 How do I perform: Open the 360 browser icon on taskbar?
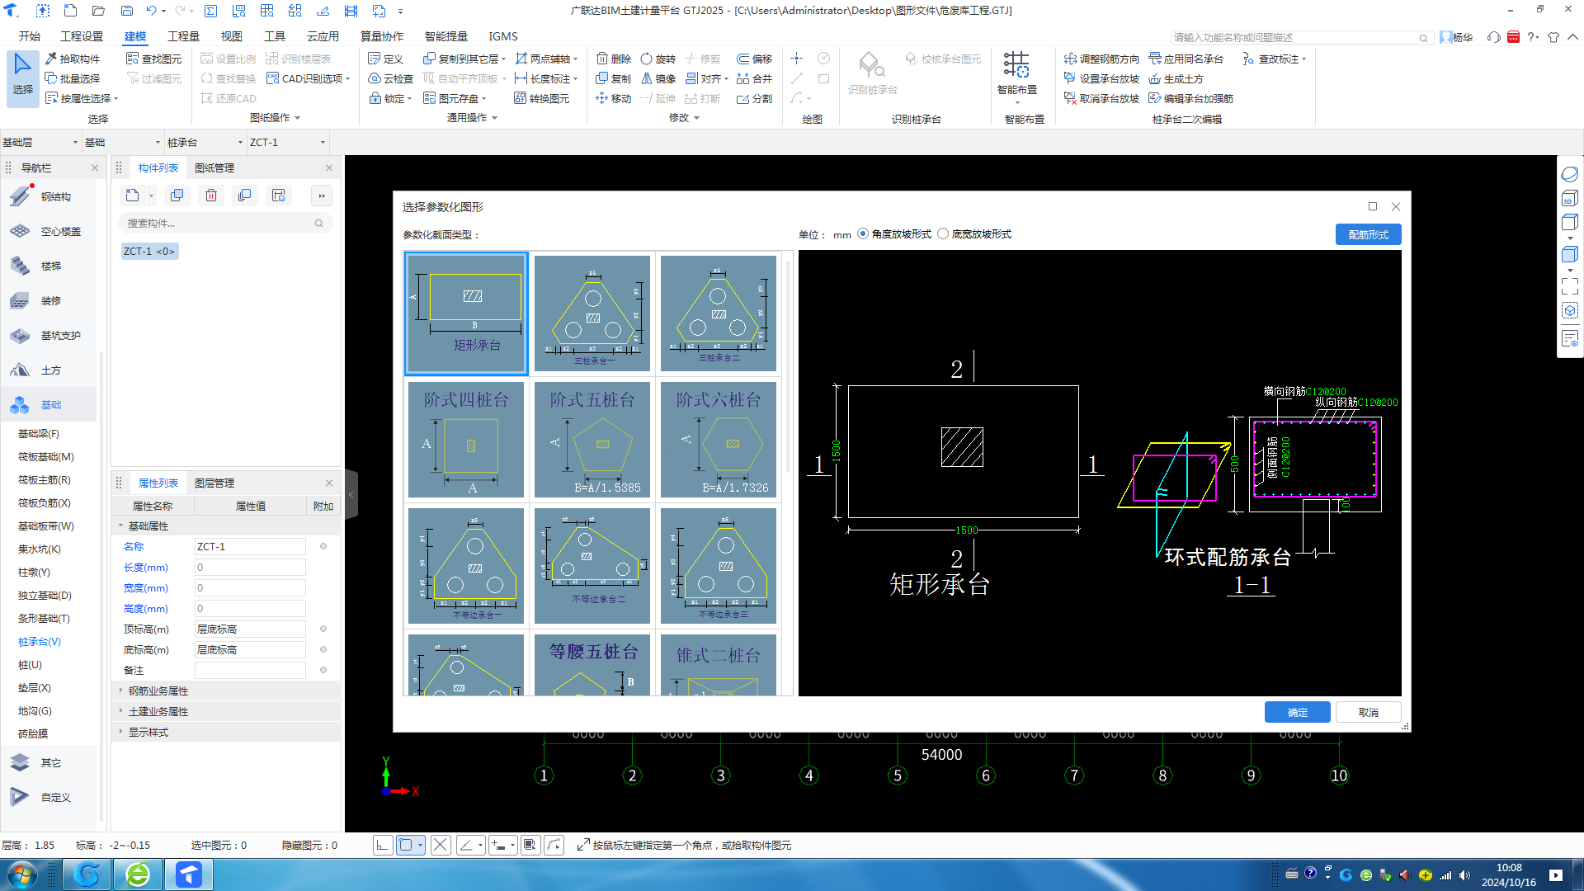point(138,874)
